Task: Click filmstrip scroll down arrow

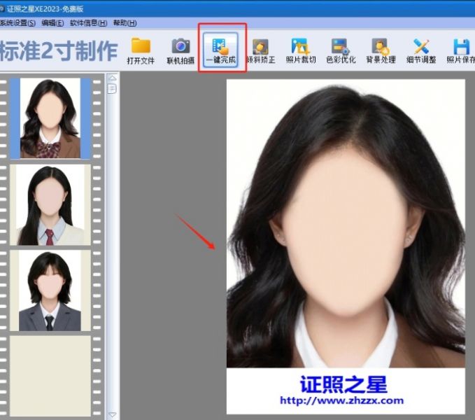Action: (x=113, y=414)
